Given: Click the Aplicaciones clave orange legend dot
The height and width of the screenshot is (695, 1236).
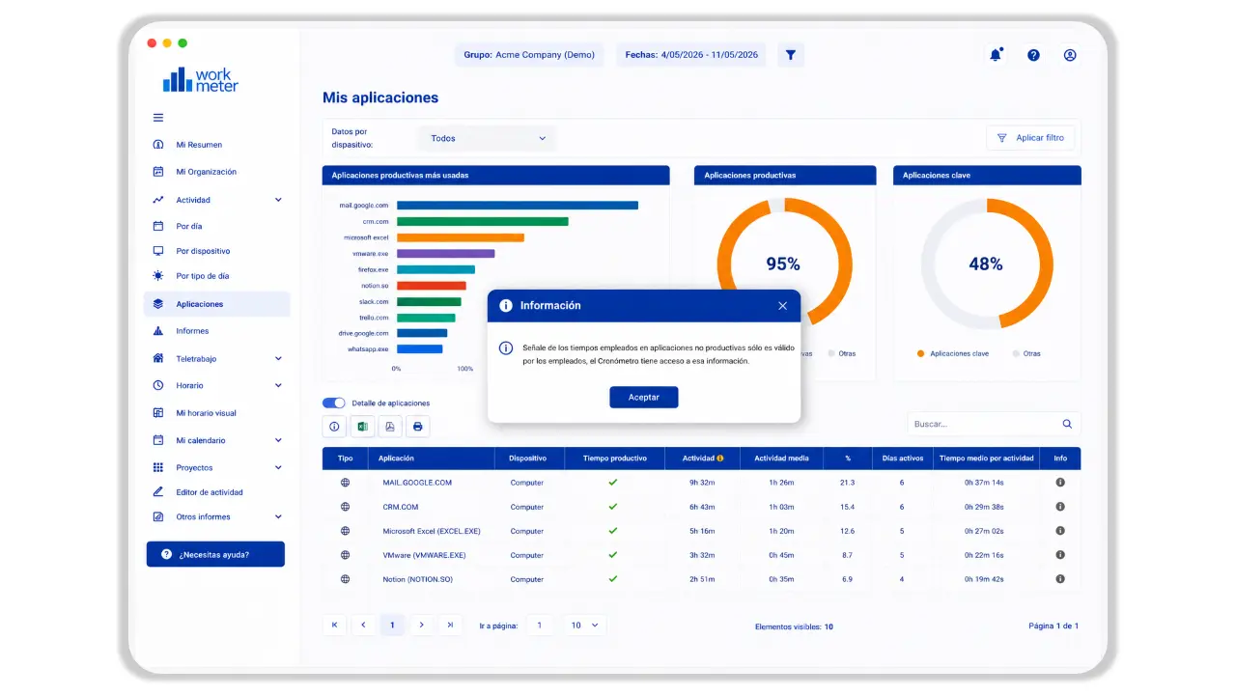Looking at the screenshot, I should (x=921, y=354).
